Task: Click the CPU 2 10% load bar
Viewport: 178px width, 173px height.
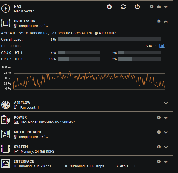Action: [79, 59]
